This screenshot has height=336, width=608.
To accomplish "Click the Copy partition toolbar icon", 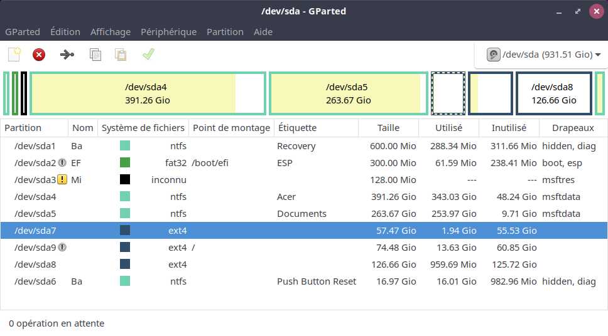I will (95, 55).
